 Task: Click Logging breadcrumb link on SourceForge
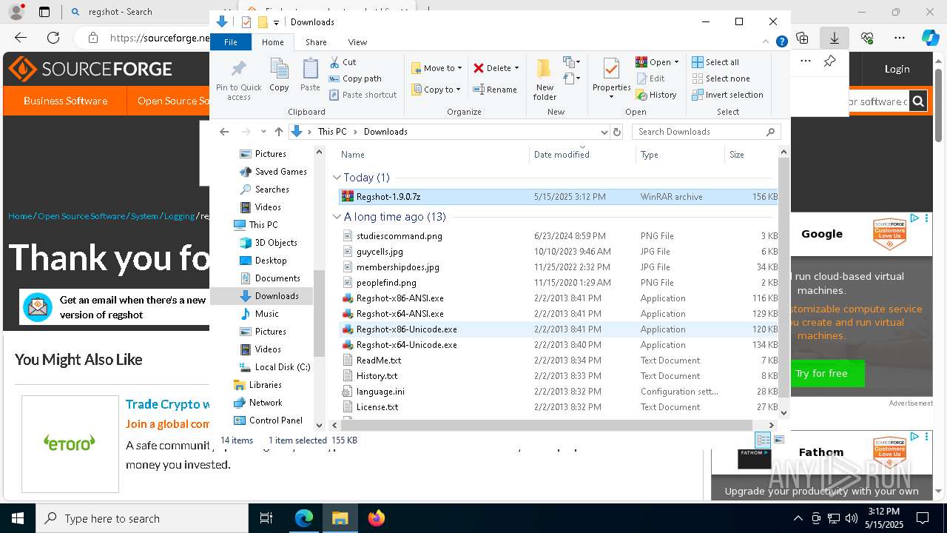click(x=179, y=216)
